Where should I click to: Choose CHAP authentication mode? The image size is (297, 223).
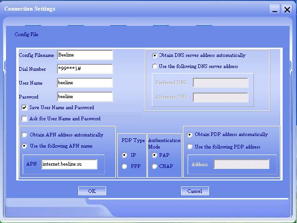click(x=155, y=166)
